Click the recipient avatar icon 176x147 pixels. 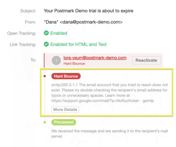point(56,60)
